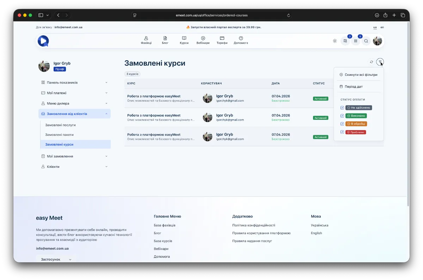The height and width of the screenshot is (280, 423).
Task: Click 'Скинути всі фільтри' option
Action: pyautogui.click(x=358, y=75)
